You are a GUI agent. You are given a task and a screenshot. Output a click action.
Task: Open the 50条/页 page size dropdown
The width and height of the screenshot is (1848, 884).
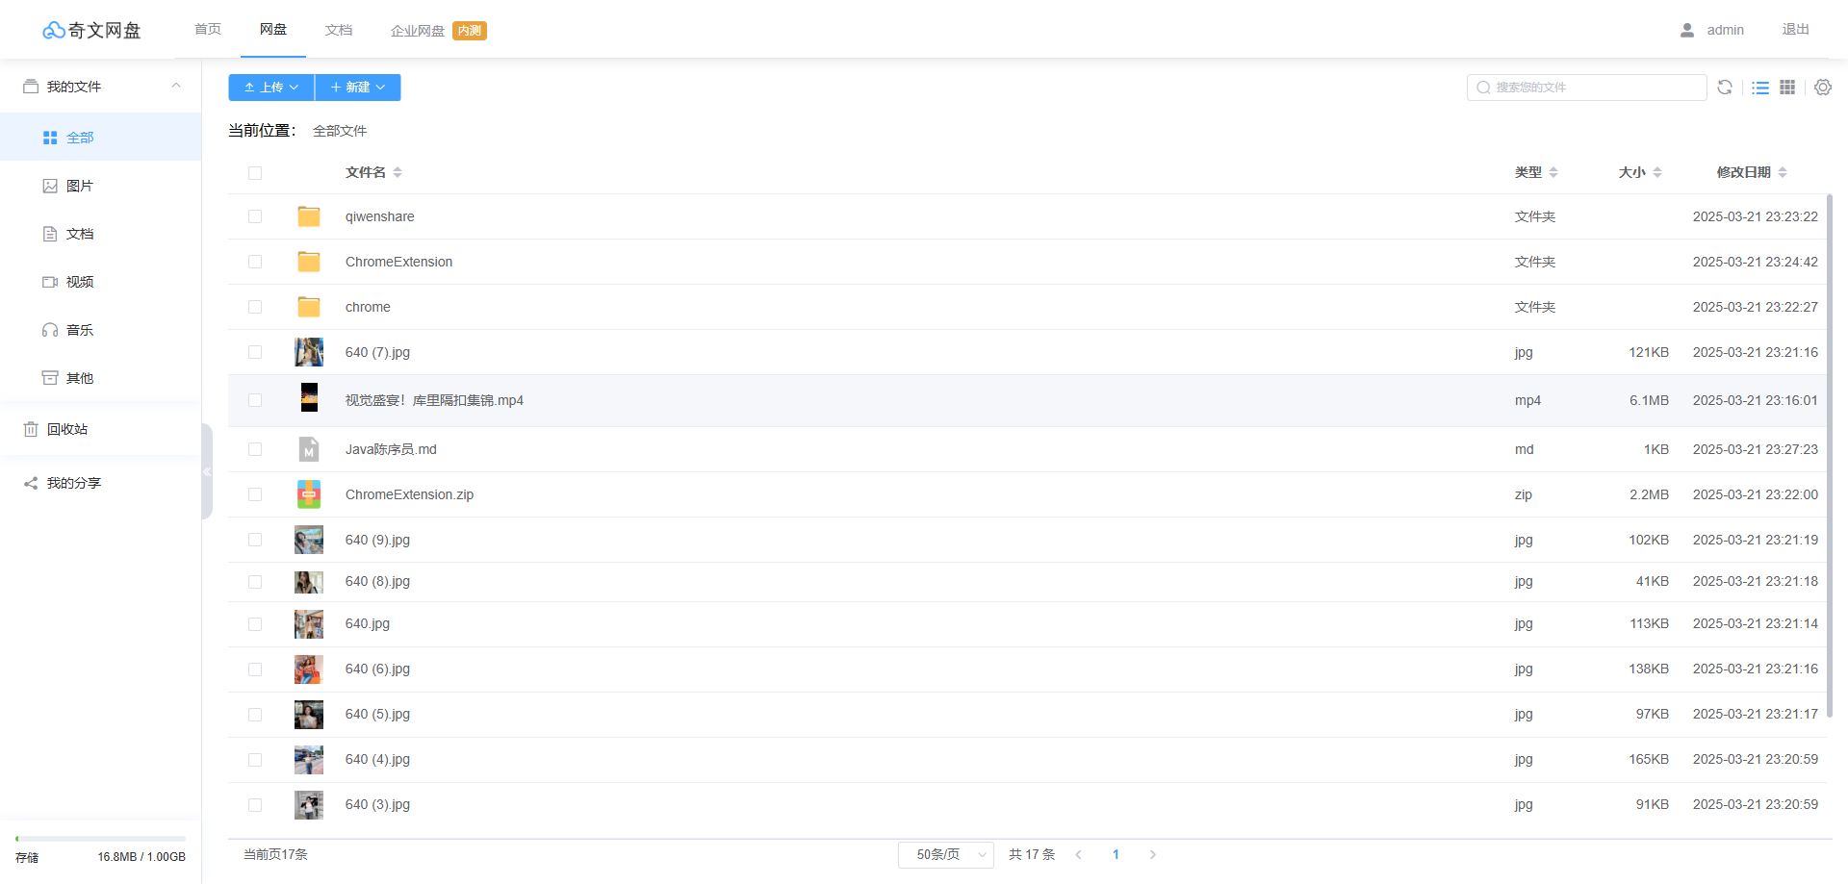tap(945, 854)
